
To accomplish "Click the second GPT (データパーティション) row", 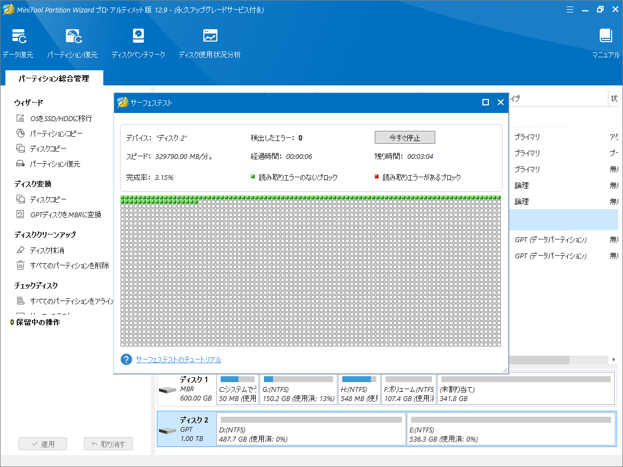I will click(564, 256).
